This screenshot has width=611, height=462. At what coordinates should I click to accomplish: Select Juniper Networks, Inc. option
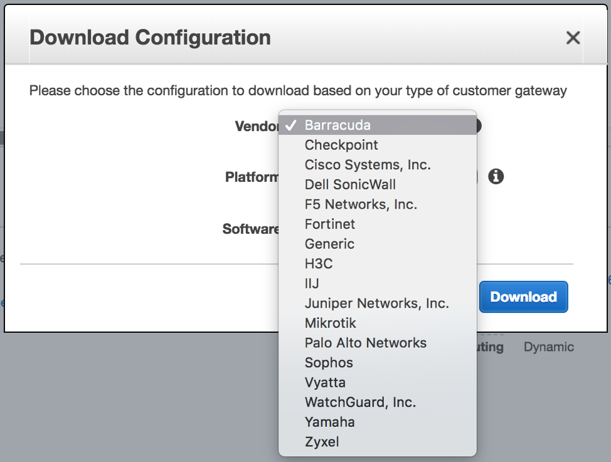click(376, 303)
